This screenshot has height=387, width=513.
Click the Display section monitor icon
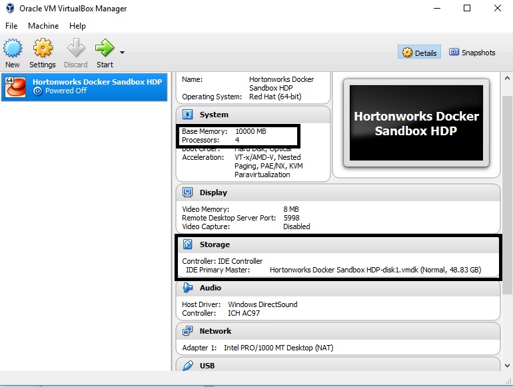(187, 192)
